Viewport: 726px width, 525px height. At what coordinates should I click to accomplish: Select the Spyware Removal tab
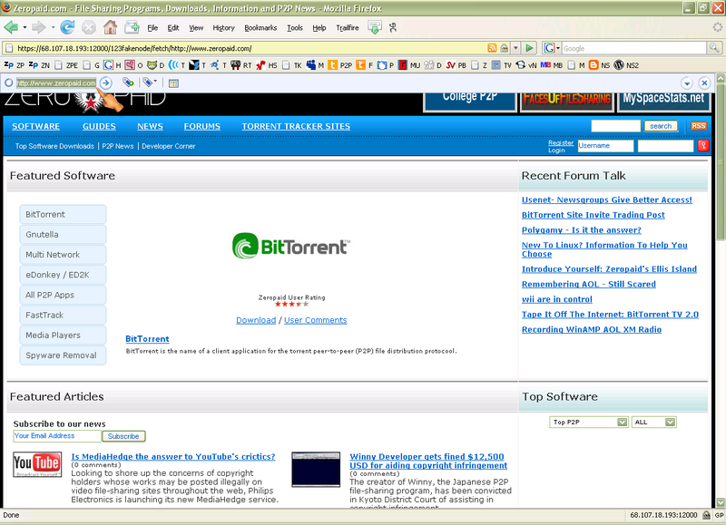tap(63, 355)
